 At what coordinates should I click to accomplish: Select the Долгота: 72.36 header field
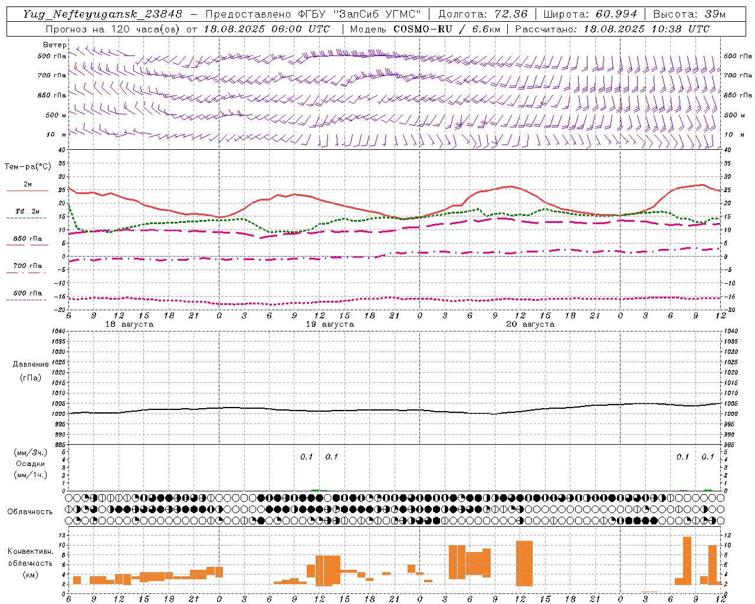[x=482, y=14]
